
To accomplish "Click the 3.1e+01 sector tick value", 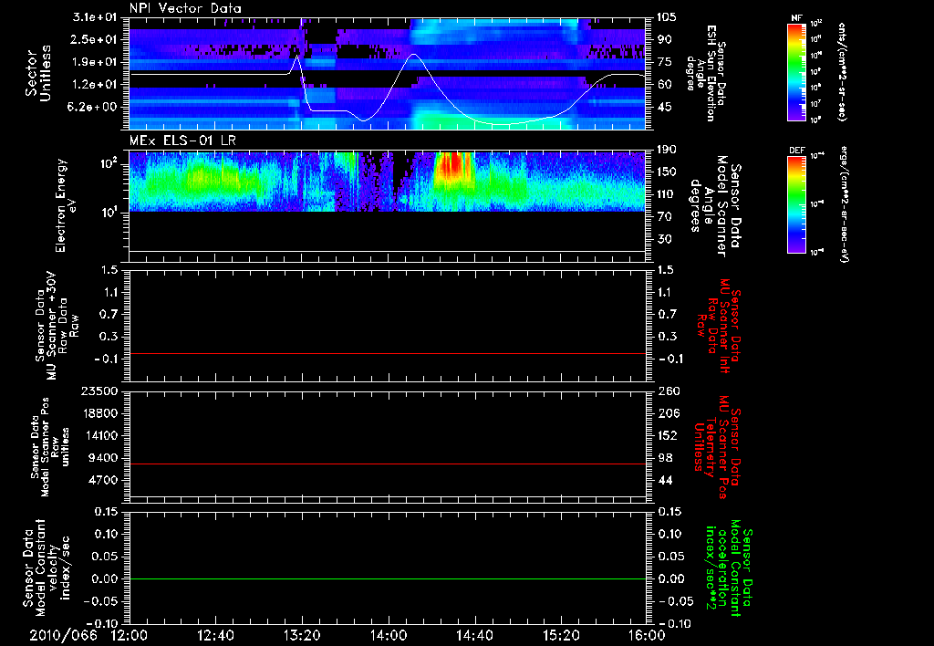I will (95, 17).
